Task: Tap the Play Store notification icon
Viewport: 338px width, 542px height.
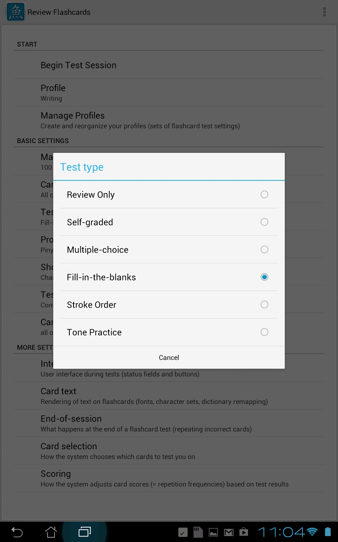Action: tap(243, 532)
